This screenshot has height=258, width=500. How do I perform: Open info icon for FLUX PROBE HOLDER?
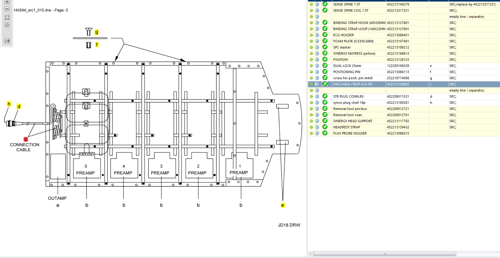317,133
